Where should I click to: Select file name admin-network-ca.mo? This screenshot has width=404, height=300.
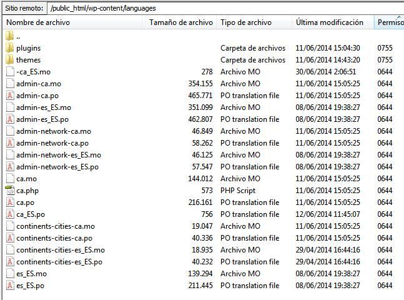[54, 131]
